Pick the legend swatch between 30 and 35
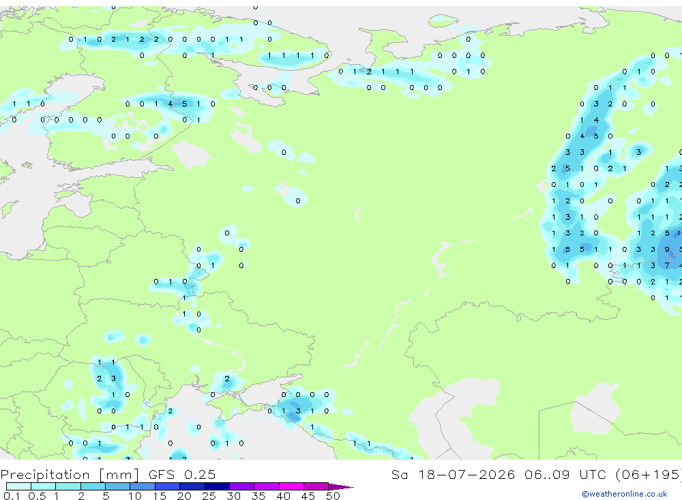 (241, 486)
